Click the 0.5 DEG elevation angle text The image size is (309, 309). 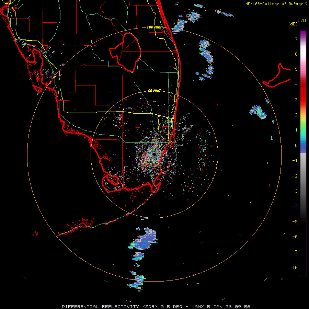point(171,307)
